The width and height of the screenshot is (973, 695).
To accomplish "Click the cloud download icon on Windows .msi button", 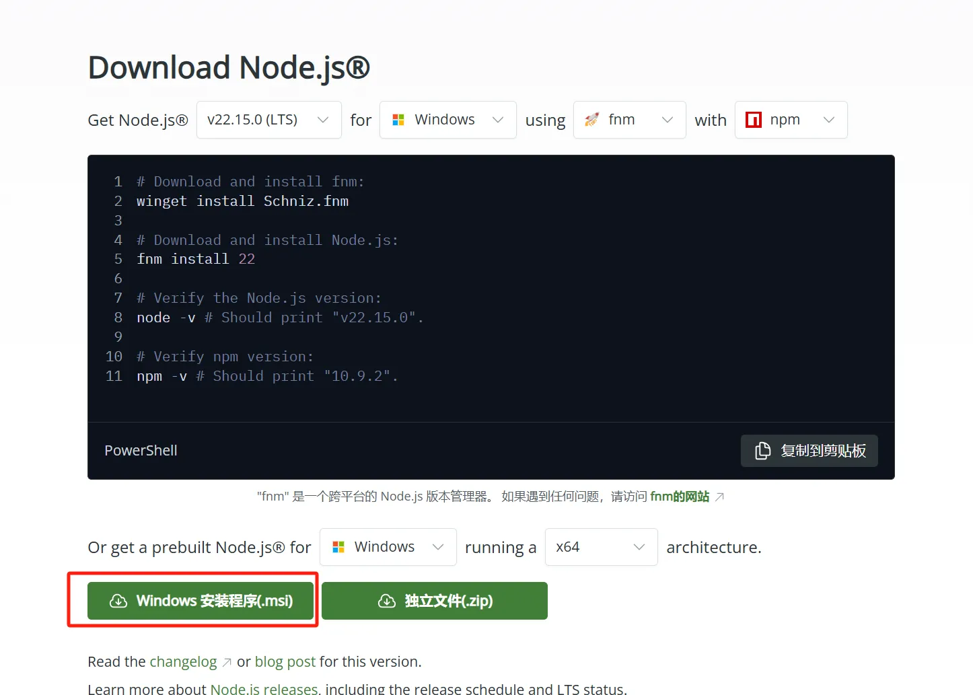I will pyautogui.click(x=118, y=601).
